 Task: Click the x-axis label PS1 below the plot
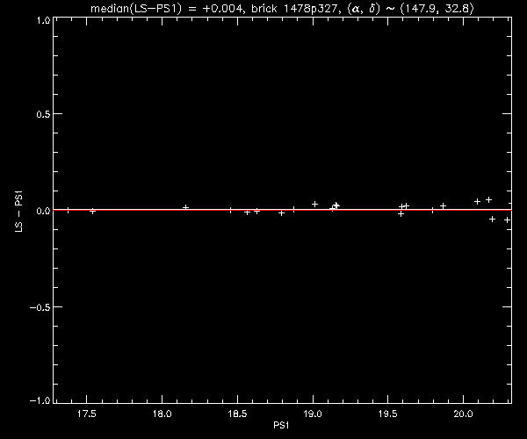point(281,425)
